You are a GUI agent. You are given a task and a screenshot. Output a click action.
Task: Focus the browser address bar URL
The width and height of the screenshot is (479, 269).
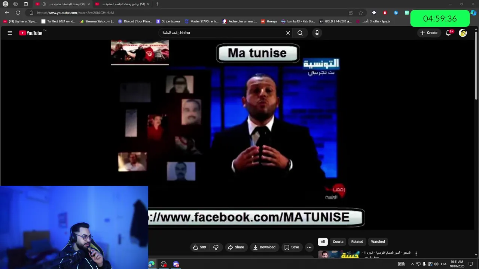click(x=76, y=13)
